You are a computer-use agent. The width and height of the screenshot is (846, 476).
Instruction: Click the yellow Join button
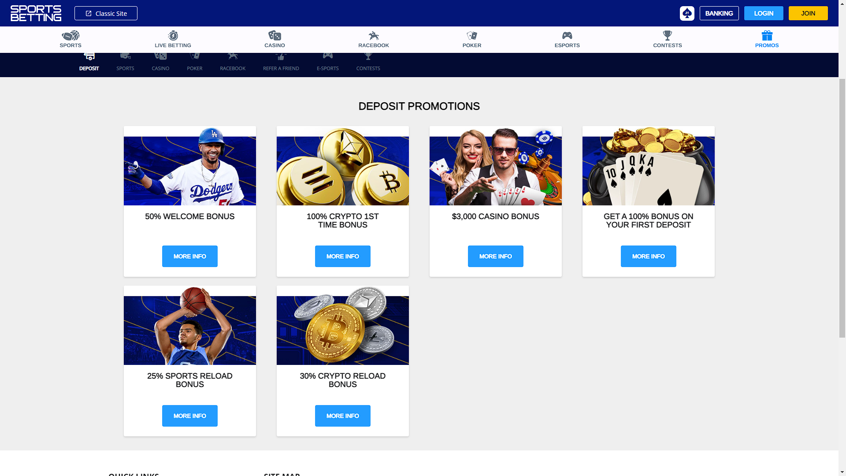[808, 13]
